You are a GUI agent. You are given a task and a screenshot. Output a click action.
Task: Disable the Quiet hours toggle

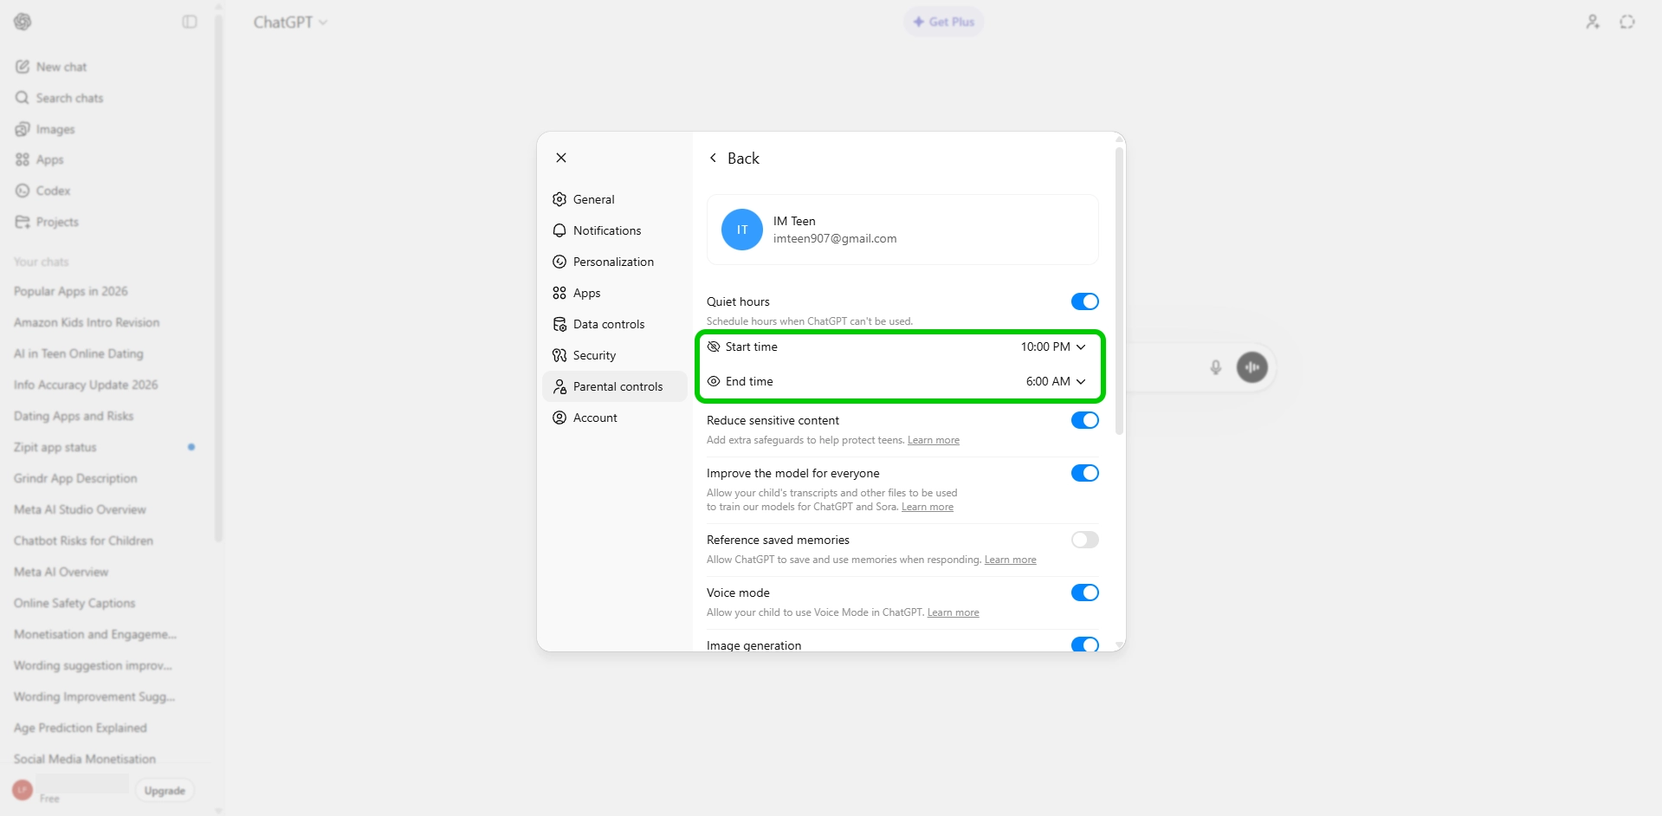tap(1084, 301)
